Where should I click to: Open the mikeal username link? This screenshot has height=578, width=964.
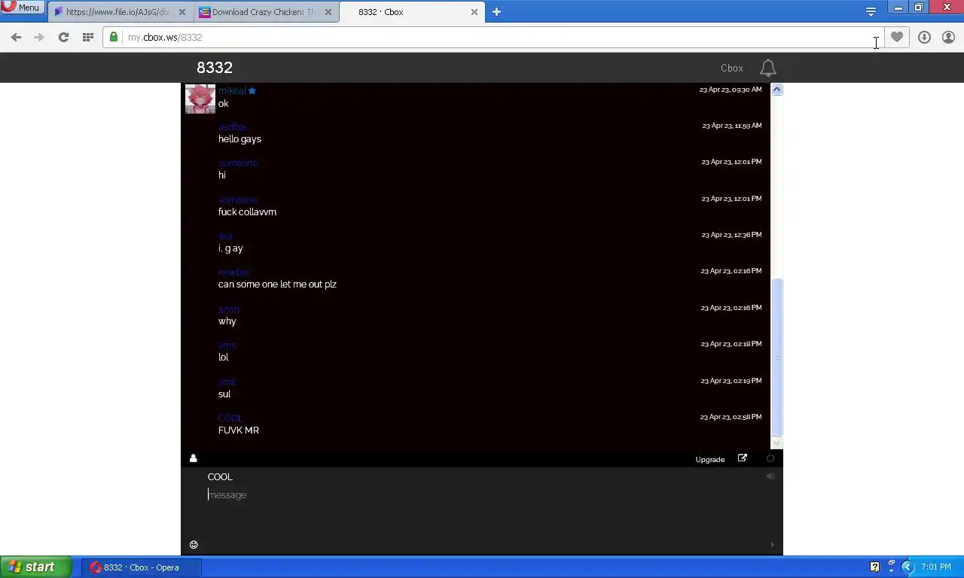point(232,90)
